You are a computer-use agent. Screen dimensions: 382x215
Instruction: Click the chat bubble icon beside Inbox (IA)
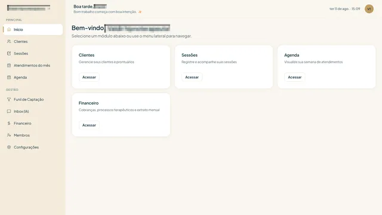[9, 112]
